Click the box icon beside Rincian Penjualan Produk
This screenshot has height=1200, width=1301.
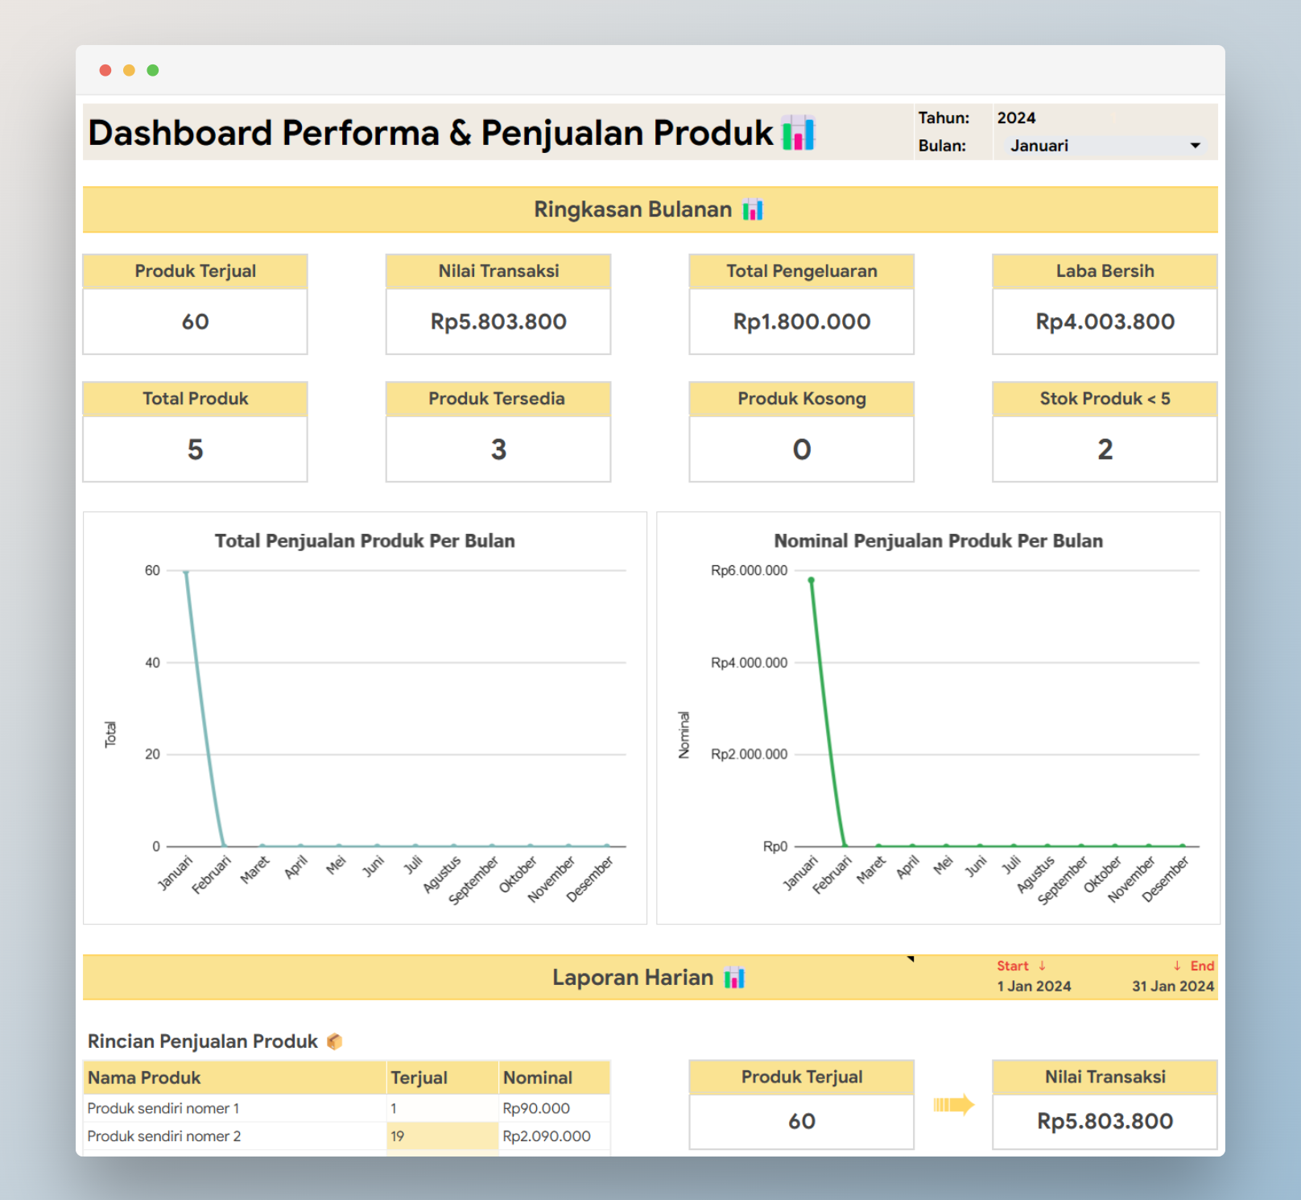[335, 1041]
